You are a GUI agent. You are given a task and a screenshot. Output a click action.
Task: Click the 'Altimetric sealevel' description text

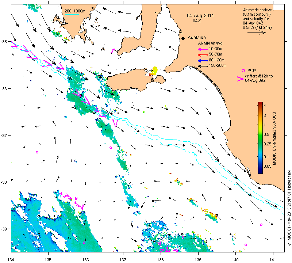[258, 10]
